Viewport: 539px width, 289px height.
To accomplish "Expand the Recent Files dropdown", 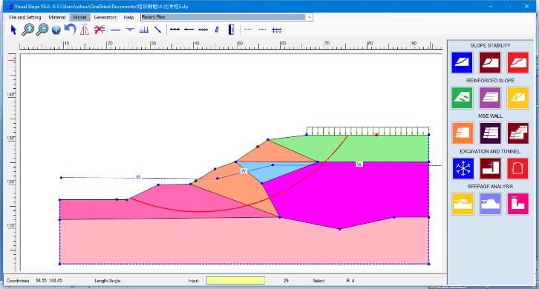I will coord(310,17).
